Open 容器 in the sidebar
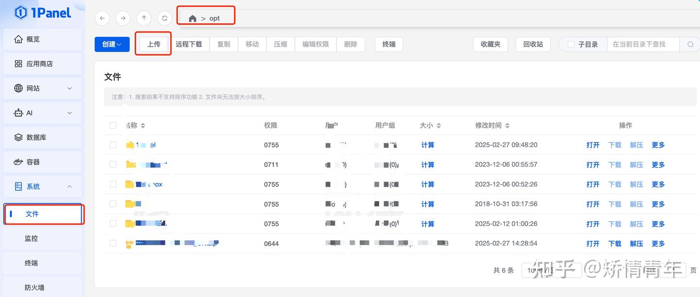Screen dimensions: 700x297 pyautogui.click(x=43, y=162)
